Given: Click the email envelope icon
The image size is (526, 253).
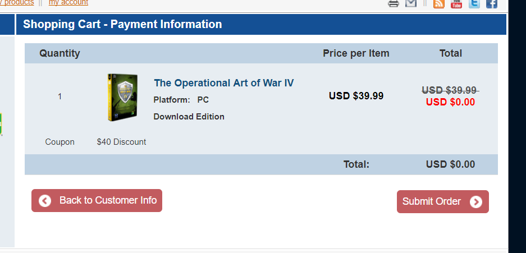Looking at the screenshot, I should point(411,3).
